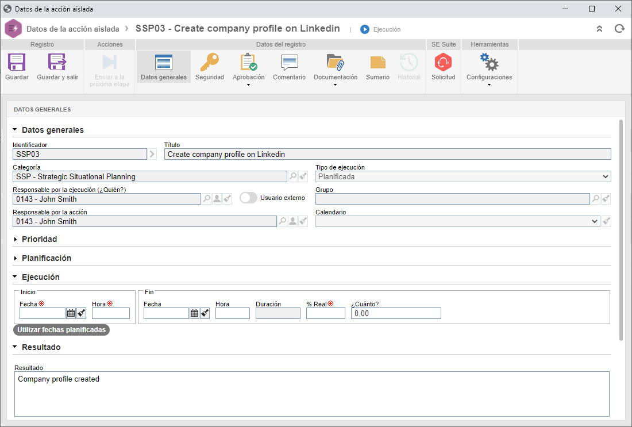Viewport: 632px width, 427px height.
Task: Click user icon beside Responsable por la acción
Action: pyautogui.click(x=292, y=221)
